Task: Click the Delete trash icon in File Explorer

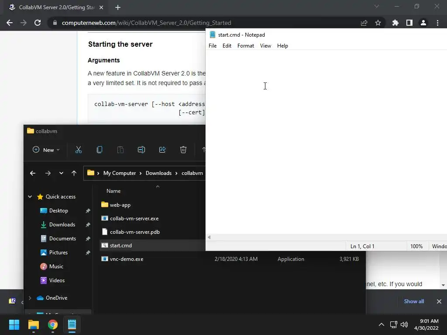Action: pyautogui.click(x=183, y=150)
